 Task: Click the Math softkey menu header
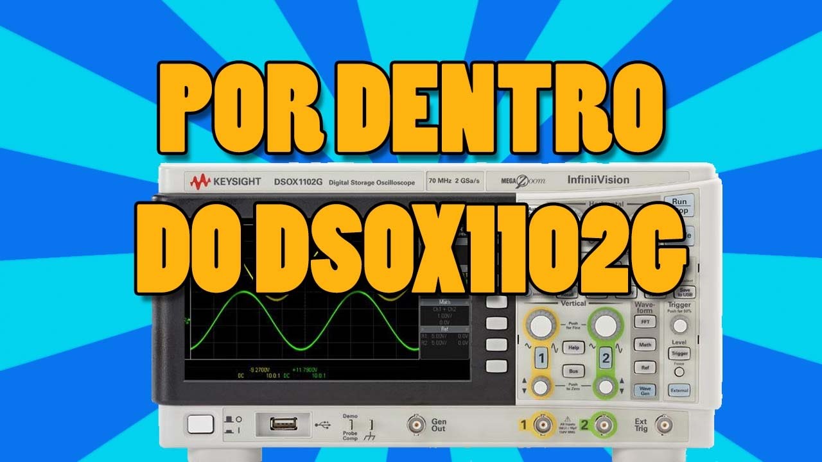click(445, 302)
